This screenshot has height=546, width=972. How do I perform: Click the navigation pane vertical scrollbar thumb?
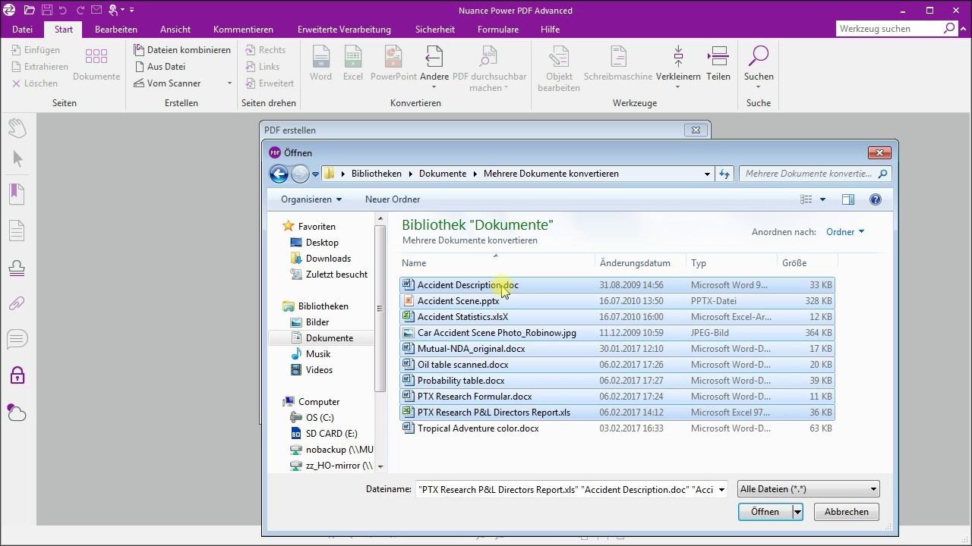[x=380, y=309]
